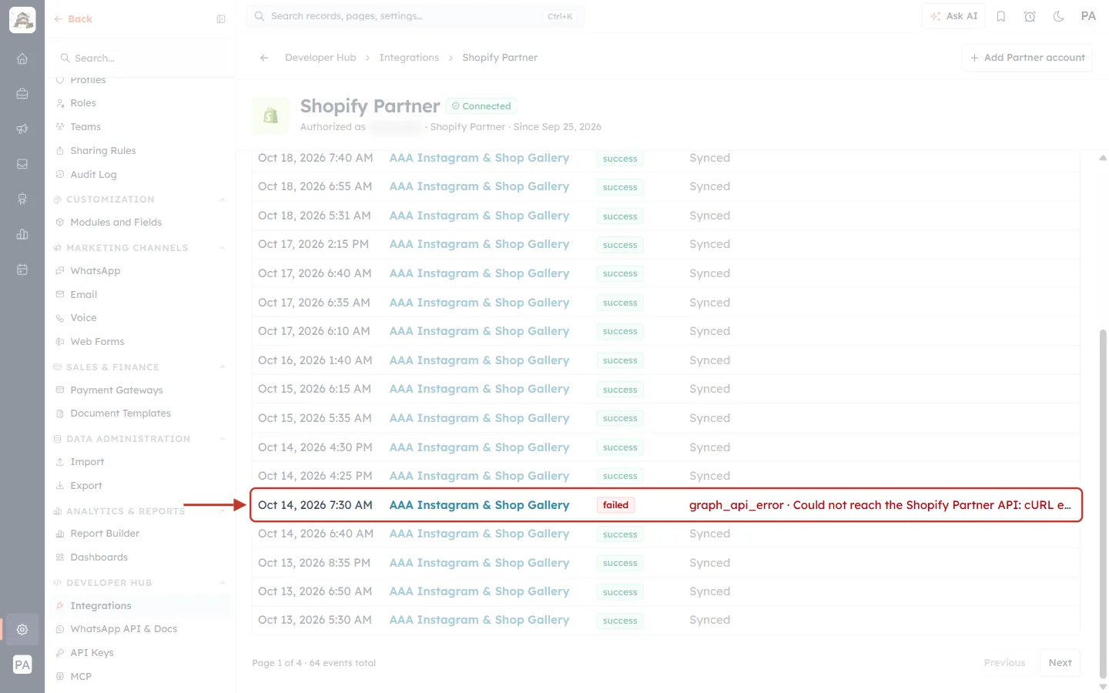1109x693 pixels.
Task: Focus the global search records field
Action: [416, 16]
